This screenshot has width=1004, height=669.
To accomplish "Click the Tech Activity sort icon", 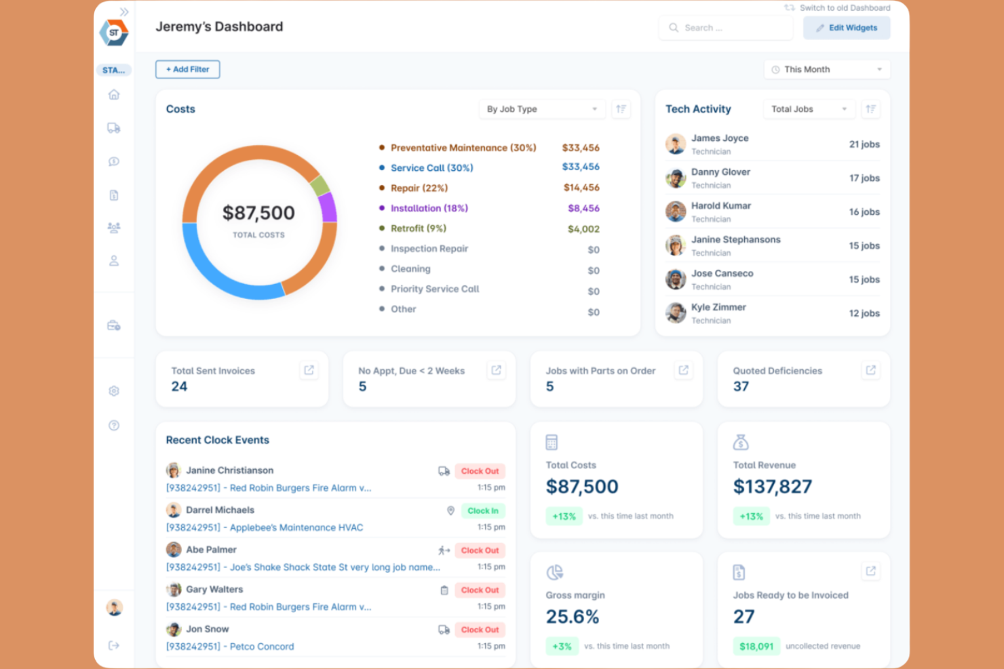I will pos(871,109).
